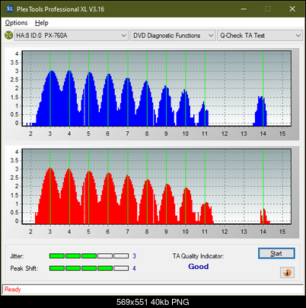Open the Help menu
Screen dimensions: 306x308
pyautogui.click(x=41, y=23)
